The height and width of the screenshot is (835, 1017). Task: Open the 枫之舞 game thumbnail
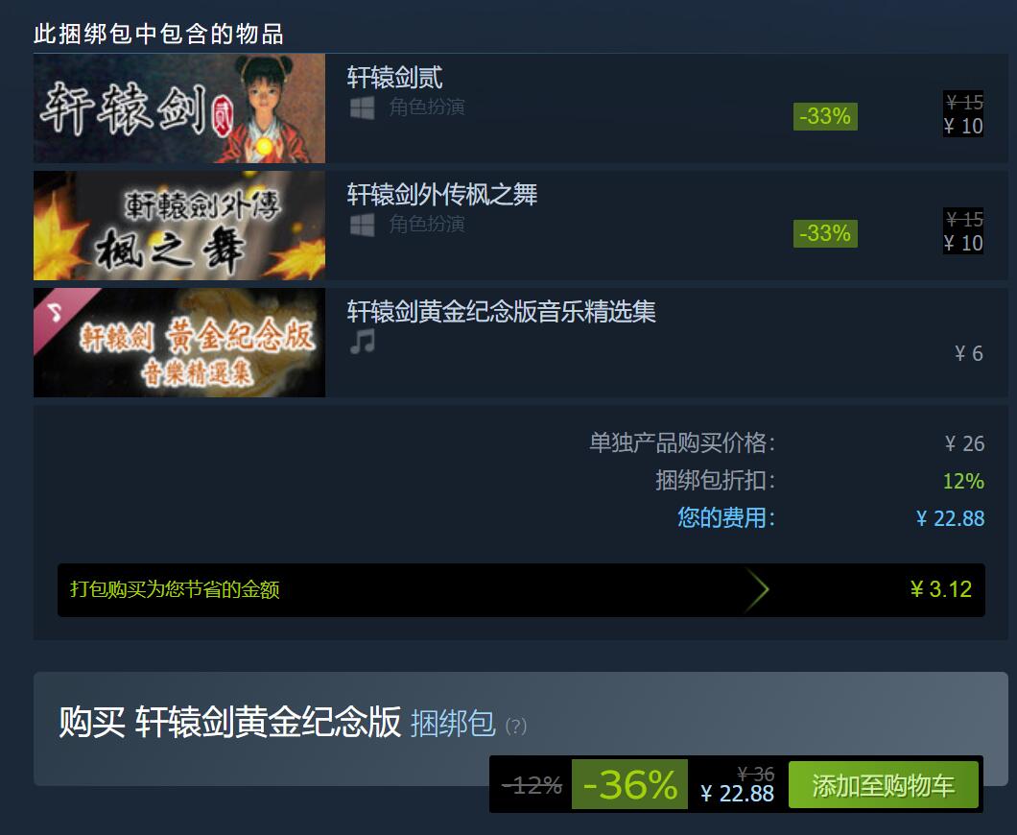(x=179, y=226)
